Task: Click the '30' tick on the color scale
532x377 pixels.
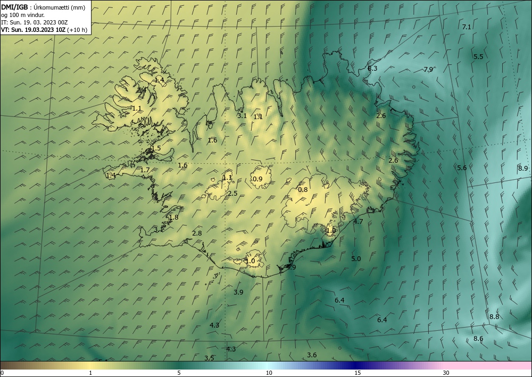Action: click(446, 373)
